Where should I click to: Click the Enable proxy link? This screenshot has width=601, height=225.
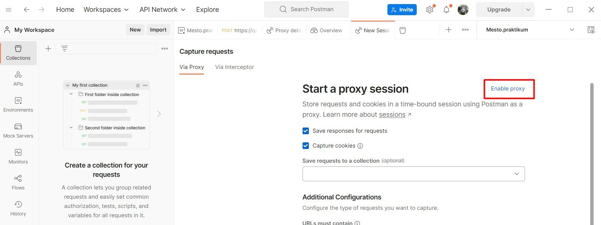(x=508, y=89)
